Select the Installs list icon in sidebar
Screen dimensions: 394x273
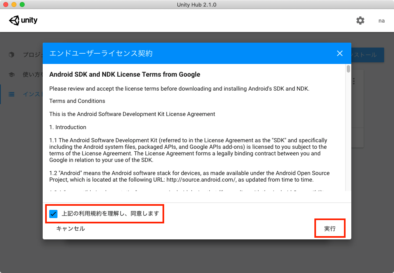click(x=11, y=94)
